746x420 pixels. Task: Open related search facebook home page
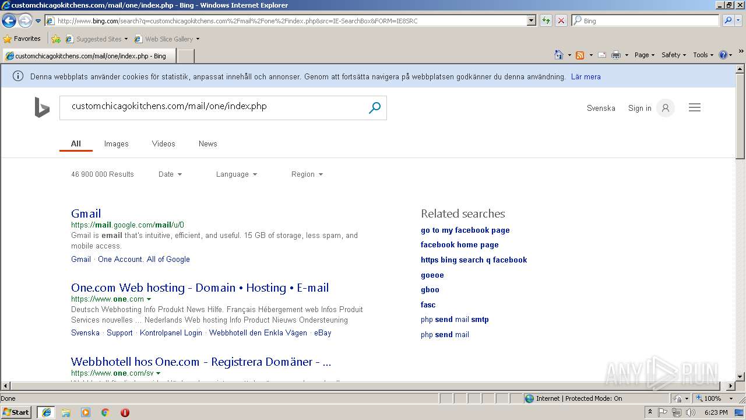click(x=459, y=245)
